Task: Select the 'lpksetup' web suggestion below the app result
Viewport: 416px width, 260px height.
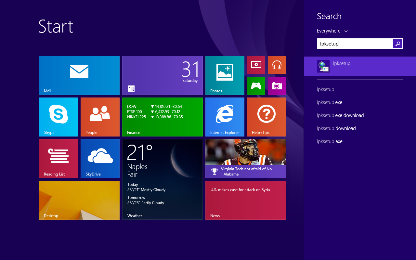Action: coord(326,89)
